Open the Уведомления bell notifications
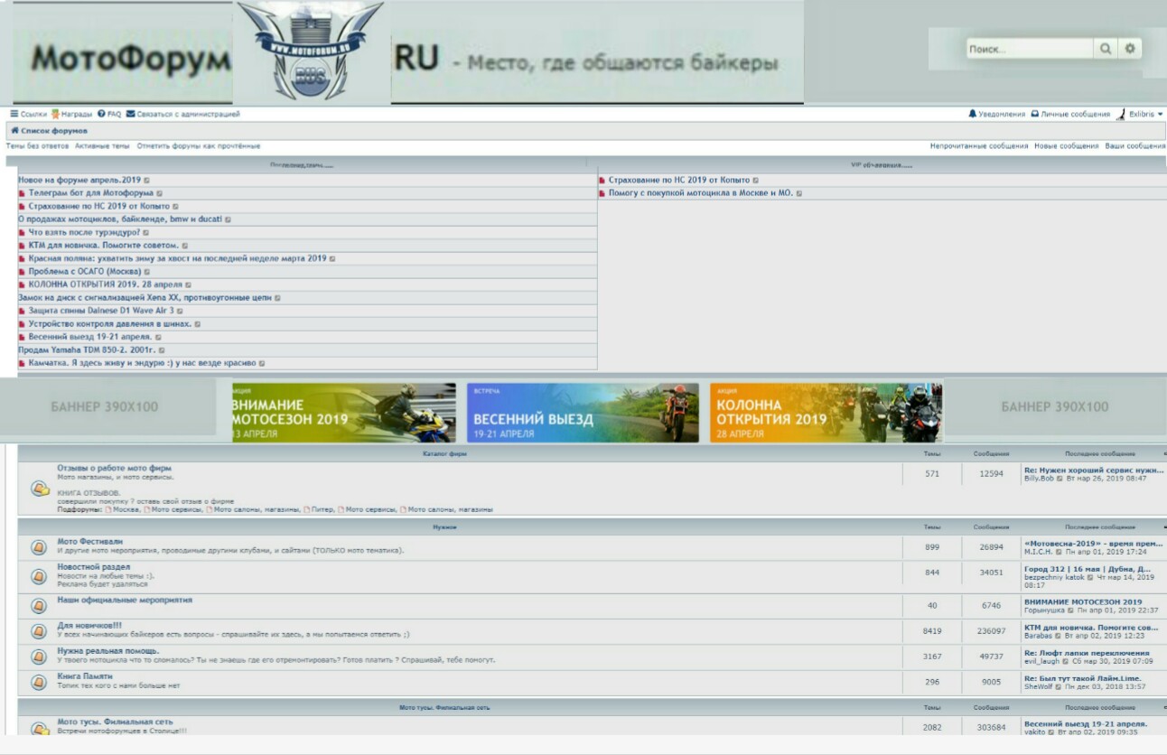Screen dimensions: 1167x755 tap(973, 115)
